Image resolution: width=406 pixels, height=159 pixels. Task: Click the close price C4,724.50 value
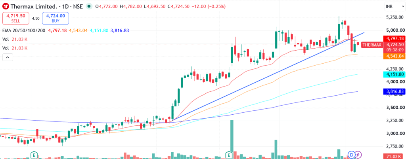[x=179, y=6]
